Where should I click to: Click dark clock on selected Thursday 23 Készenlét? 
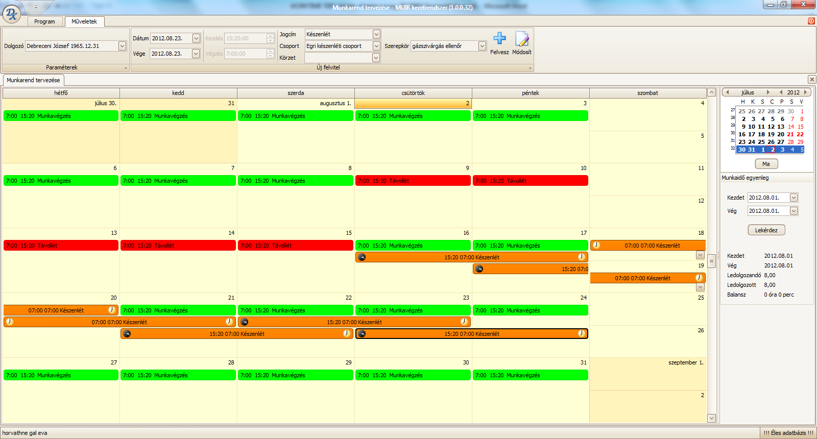pyautogui.click(x=362, y=334)
